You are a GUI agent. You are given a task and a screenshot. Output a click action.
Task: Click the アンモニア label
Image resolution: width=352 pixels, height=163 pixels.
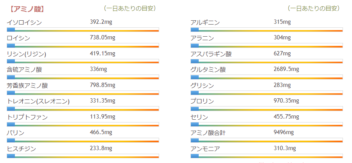click(x=205, y=149)
